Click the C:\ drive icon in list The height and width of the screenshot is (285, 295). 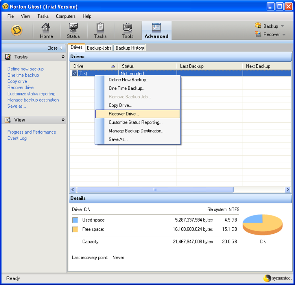tap(75, 73)
